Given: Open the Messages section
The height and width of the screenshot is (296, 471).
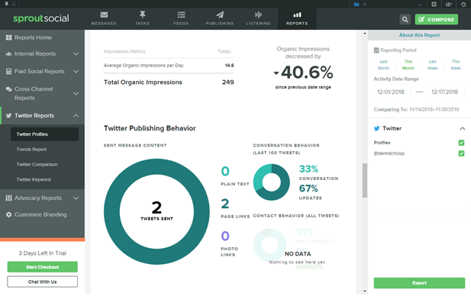Looking at the screenshot, I should click(x=104, y=18).
